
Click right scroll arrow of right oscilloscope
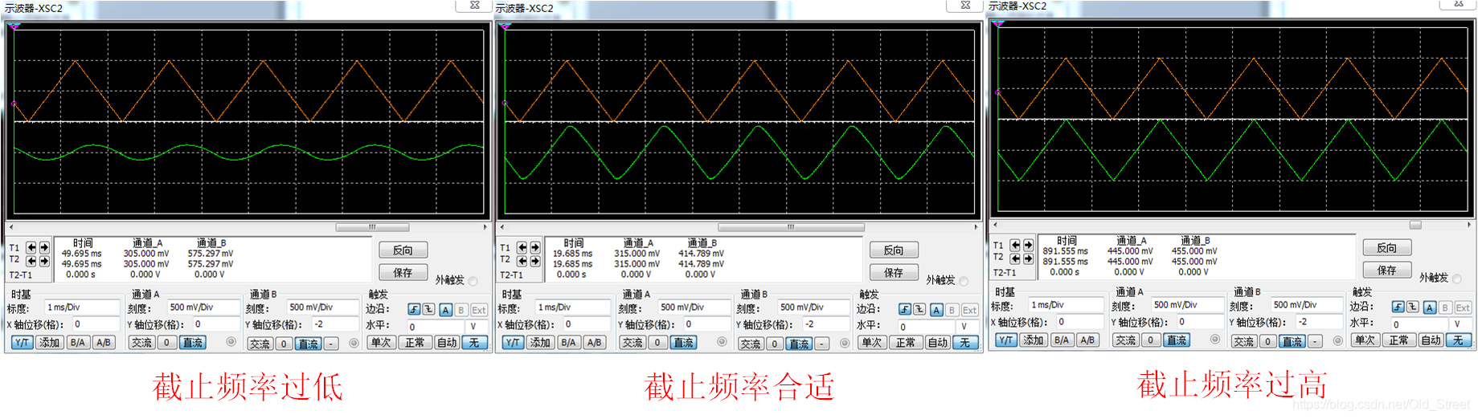tap(1470, 225)
